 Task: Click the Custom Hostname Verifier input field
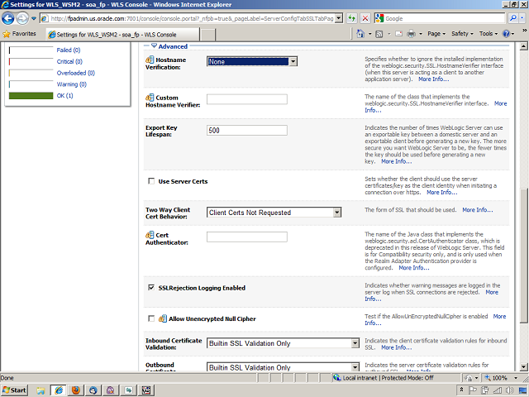[x=247, y=99]
